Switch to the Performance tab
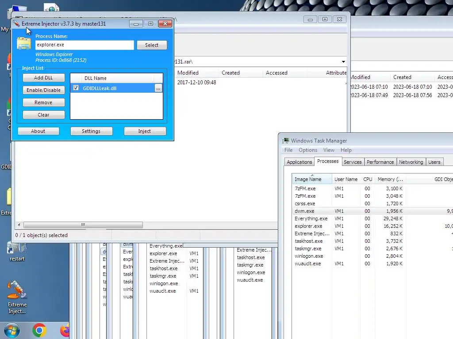 (x=380, y=162)
